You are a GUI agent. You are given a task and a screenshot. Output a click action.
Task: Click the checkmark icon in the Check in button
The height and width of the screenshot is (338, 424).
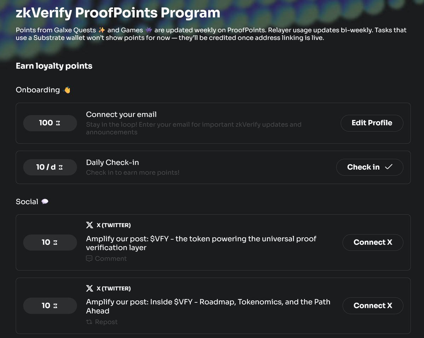(389, 167)
